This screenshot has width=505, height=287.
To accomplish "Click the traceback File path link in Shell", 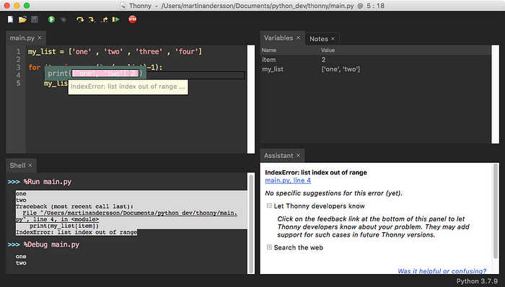I will [x=126, y=216].
